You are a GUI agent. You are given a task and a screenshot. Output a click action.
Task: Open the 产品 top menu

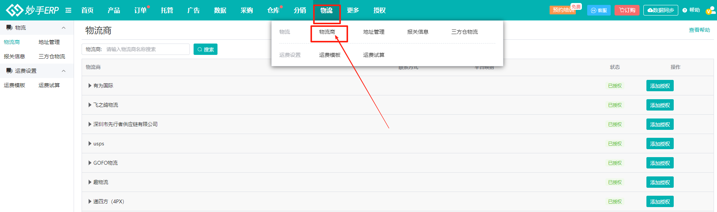click(x=114, y=10)
